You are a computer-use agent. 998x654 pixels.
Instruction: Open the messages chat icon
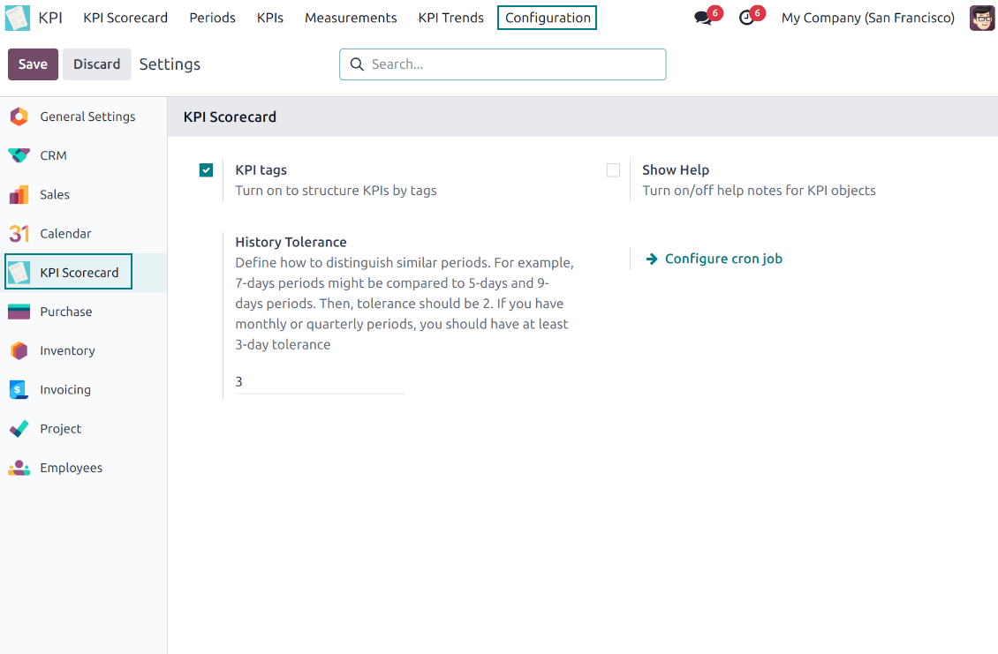pos(703,19)
